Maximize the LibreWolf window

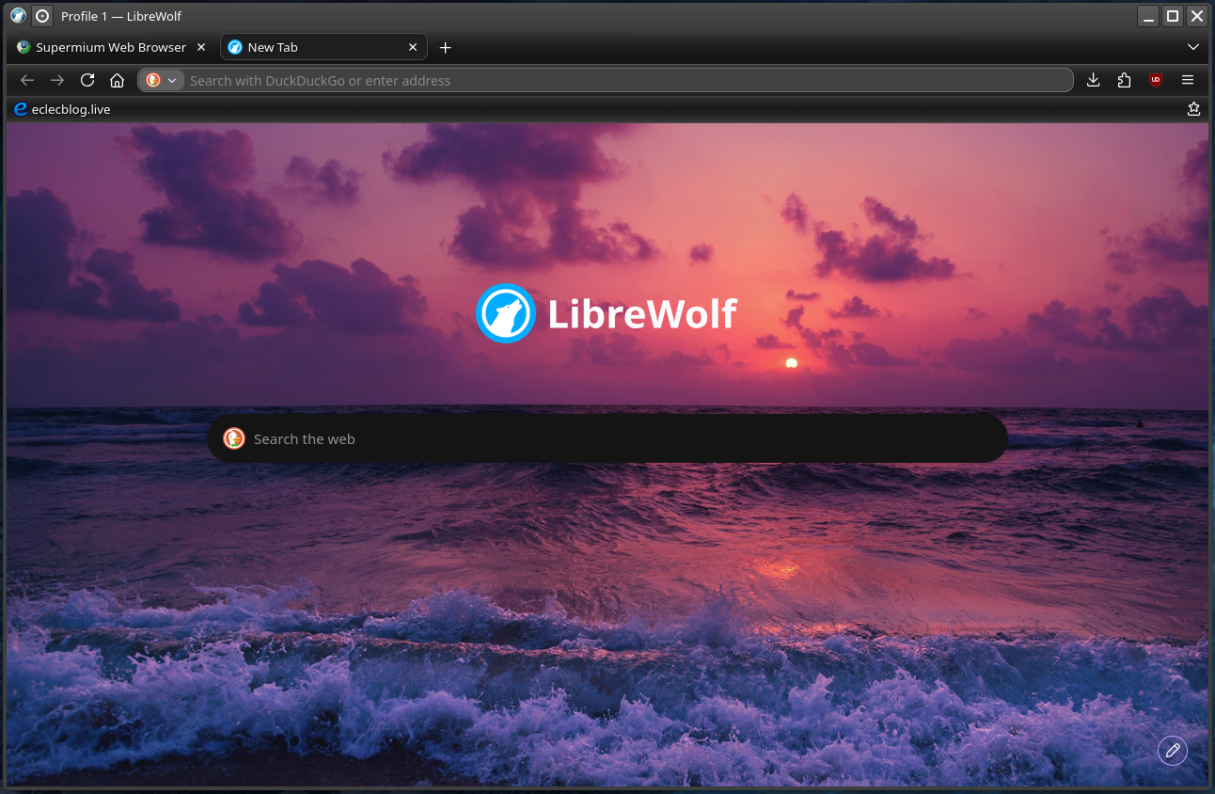[x=1172, y=16]
